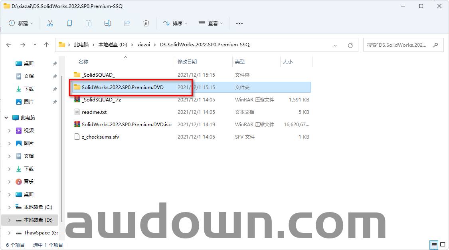
Task: Click the xiazai breadcrumb in address bar
Action: click(144, 45)
